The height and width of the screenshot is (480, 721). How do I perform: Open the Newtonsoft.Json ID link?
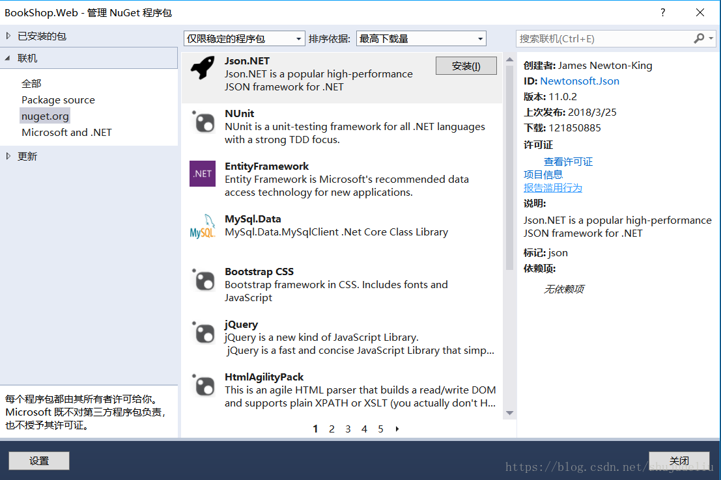[580, 81]
